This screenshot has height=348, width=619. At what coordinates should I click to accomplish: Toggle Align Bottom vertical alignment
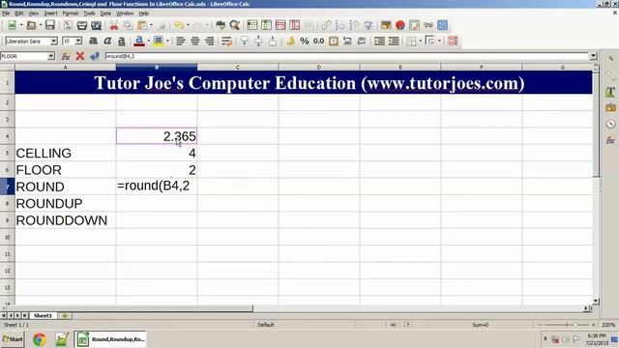273,41
